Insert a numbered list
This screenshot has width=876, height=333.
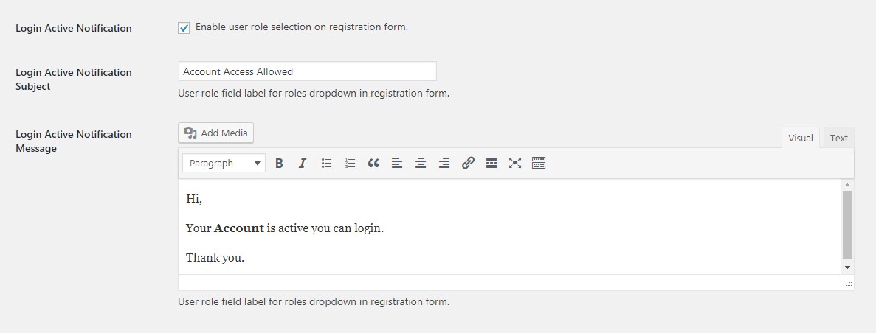[350, 164]
